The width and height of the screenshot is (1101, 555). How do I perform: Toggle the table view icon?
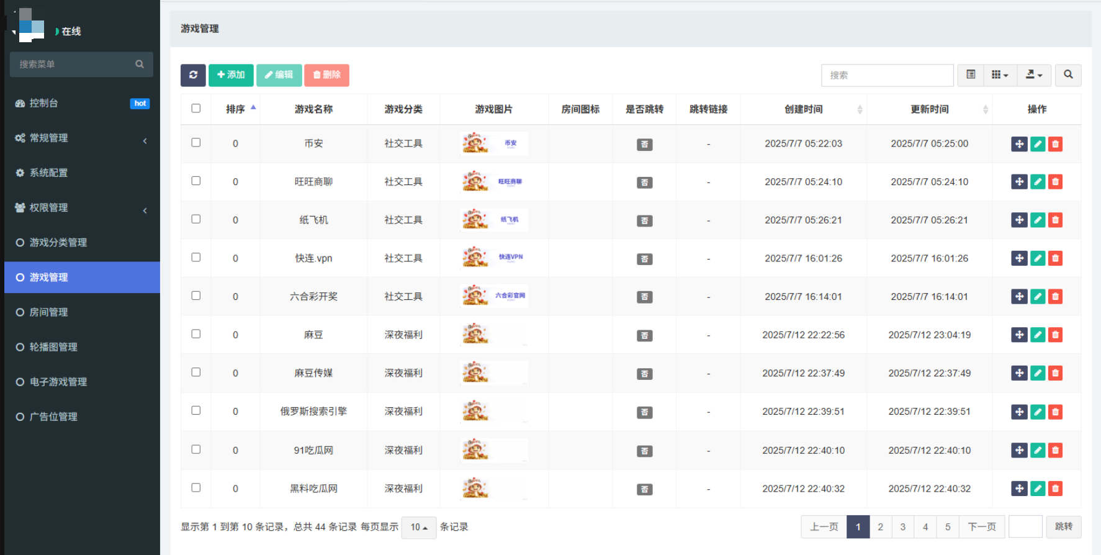pos(971,75)
